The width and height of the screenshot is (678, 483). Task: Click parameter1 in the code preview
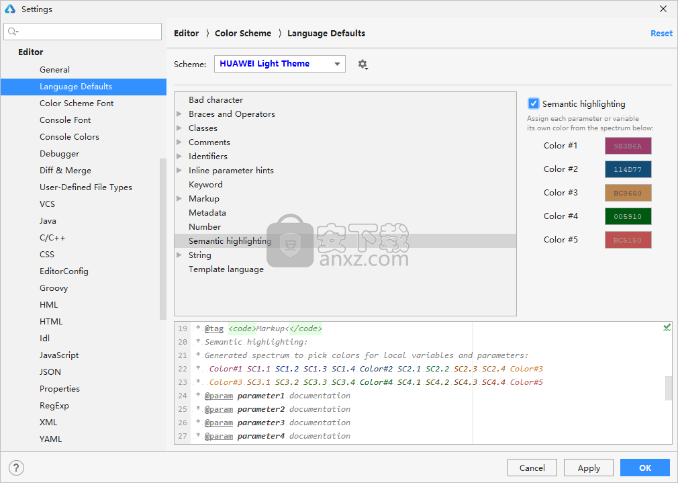pyautogui.click(x=261, y=396)
